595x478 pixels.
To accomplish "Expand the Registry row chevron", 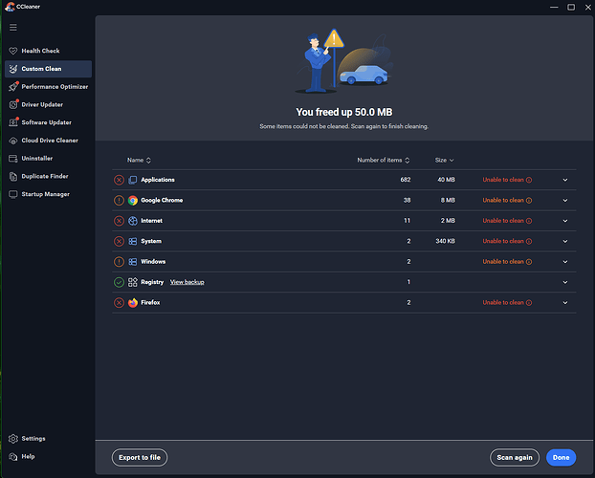I will [565, 282].
